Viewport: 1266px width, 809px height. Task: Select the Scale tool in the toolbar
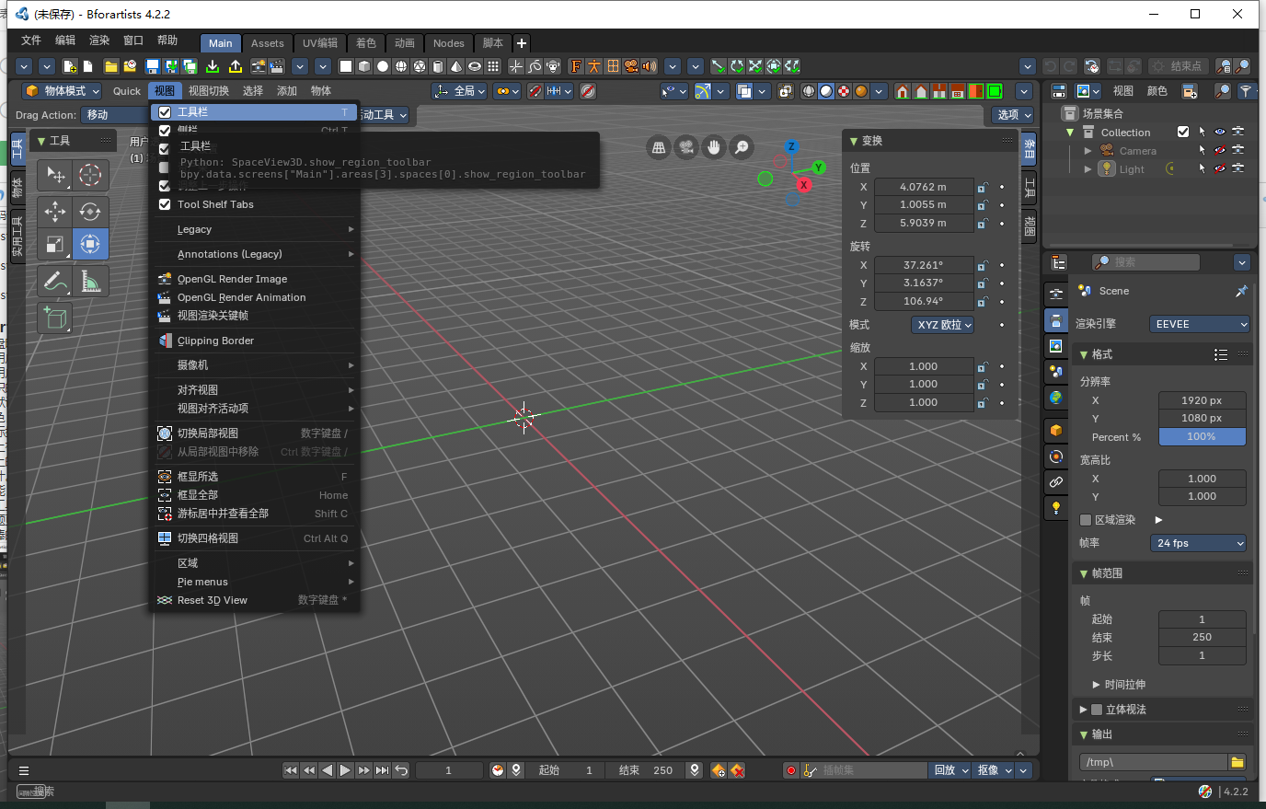coord(55,244)
